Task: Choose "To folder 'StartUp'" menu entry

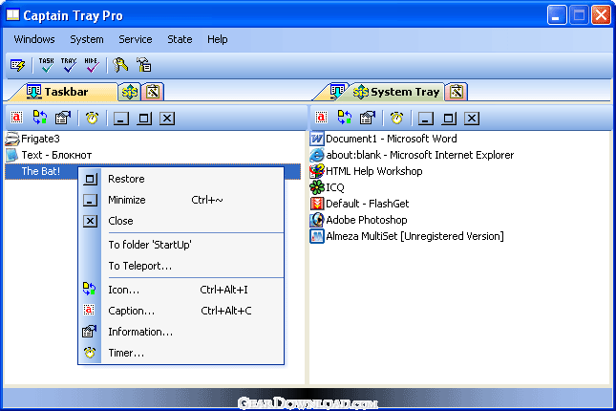Action: click(x=181, y=245)
